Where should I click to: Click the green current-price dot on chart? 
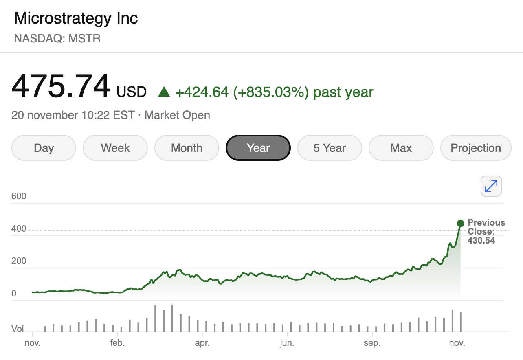[x=460, y=223]
